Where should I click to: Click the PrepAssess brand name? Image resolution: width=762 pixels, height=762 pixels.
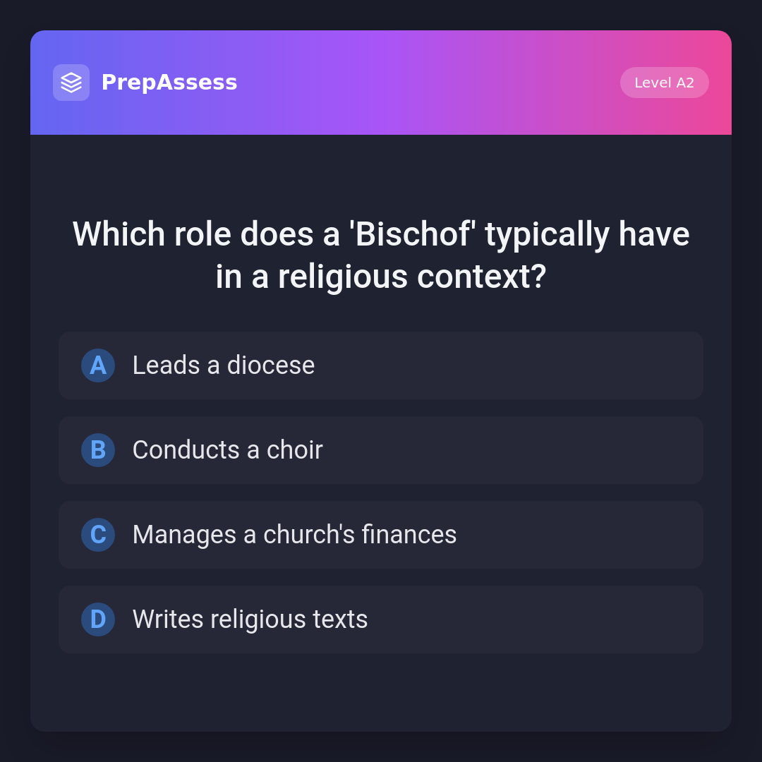[169, 83]
